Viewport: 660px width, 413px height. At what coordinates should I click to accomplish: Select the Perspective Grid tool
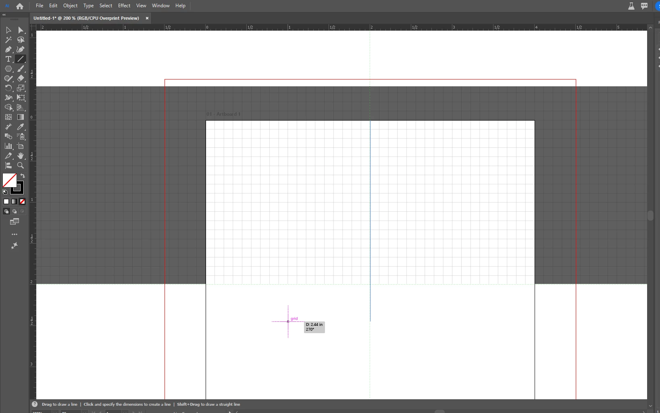point(21,108)
